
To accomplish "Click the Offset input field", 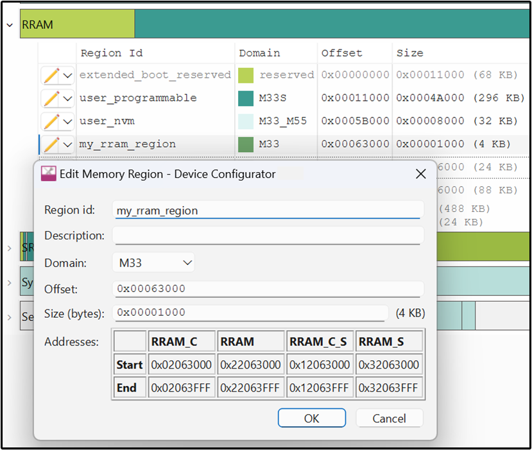I will [268, 289].
